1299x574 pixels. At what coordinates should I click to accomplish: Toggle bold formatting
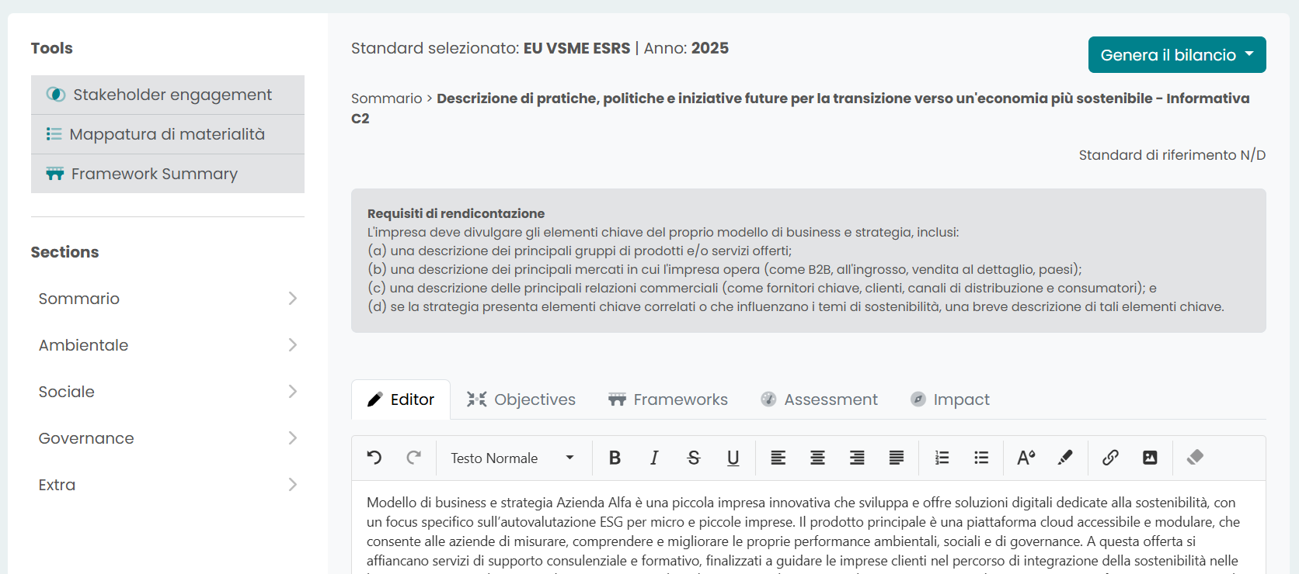(x=615, y=458)
